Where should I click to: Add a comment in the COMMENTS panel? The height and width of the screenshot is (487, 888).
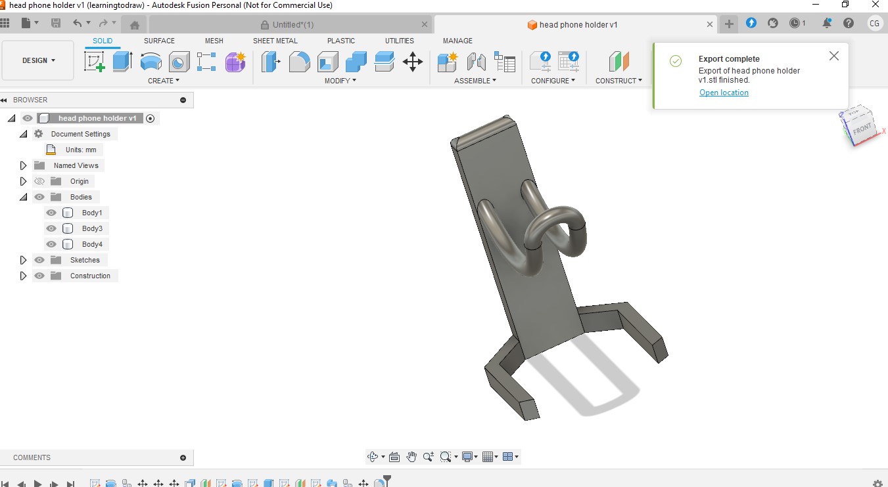pyautogui.click(x=183, y=457)
